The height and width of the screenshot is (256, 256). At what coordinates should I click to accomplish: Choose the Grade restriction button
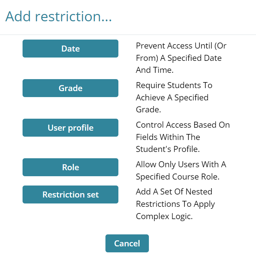70,88
